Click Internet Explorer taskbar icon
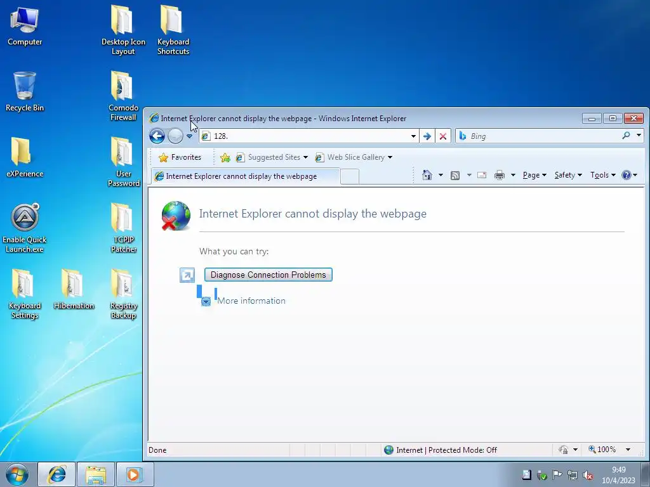Viewport: 650px width, 487px height. [56, 474]
